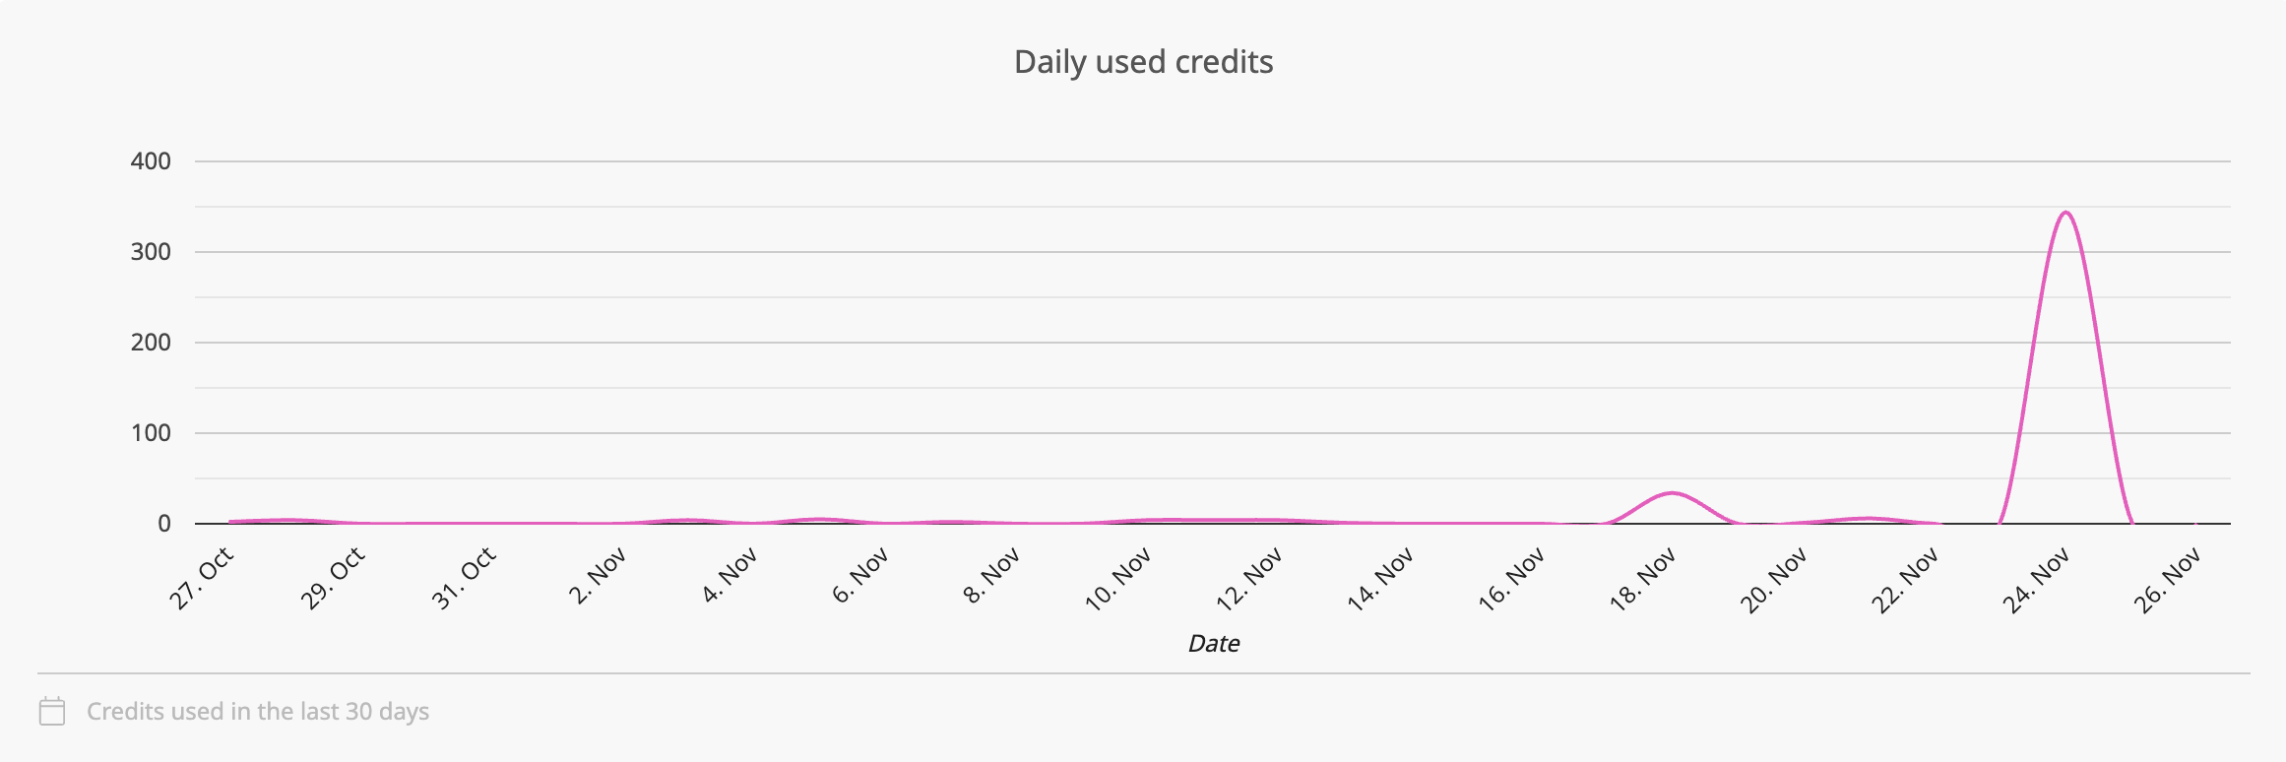Viewport: 2286px width, 762px height.
Task: Select the 100 y-axis label
Action: pos(151,433)
